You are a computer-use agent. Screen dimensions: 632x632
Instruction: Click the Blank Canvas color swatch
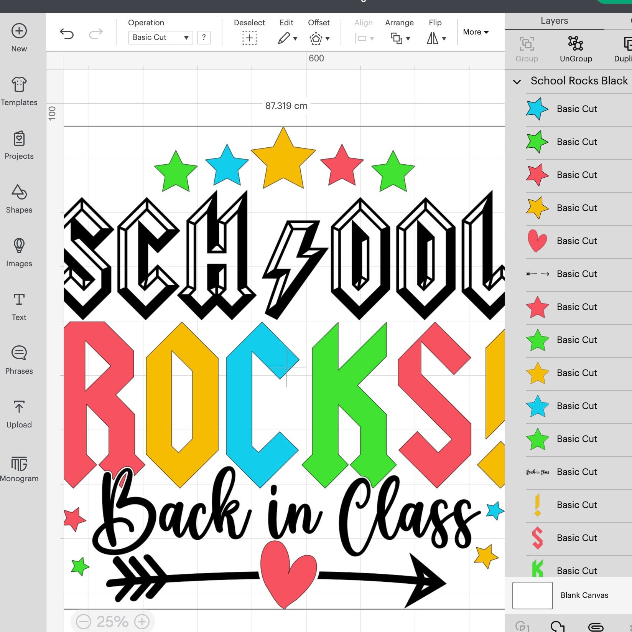[x=532, y=595]
